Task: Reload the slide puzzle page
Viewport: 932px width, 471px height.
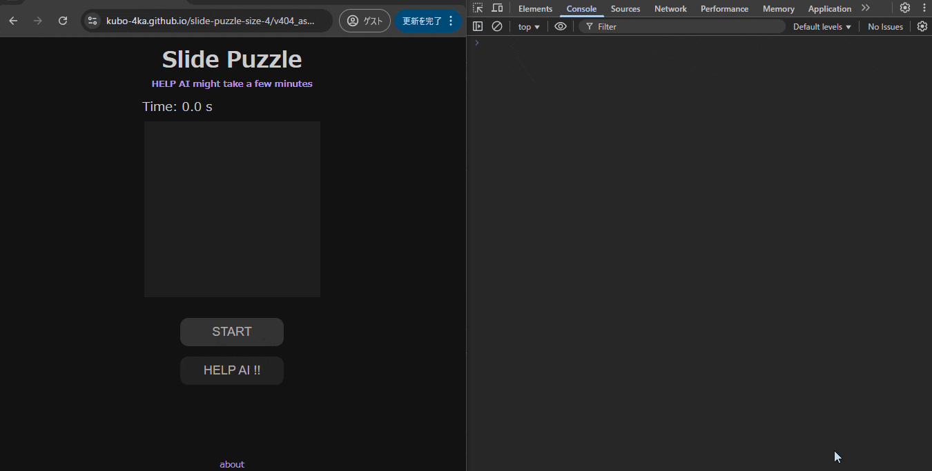Action: [62, 21]
